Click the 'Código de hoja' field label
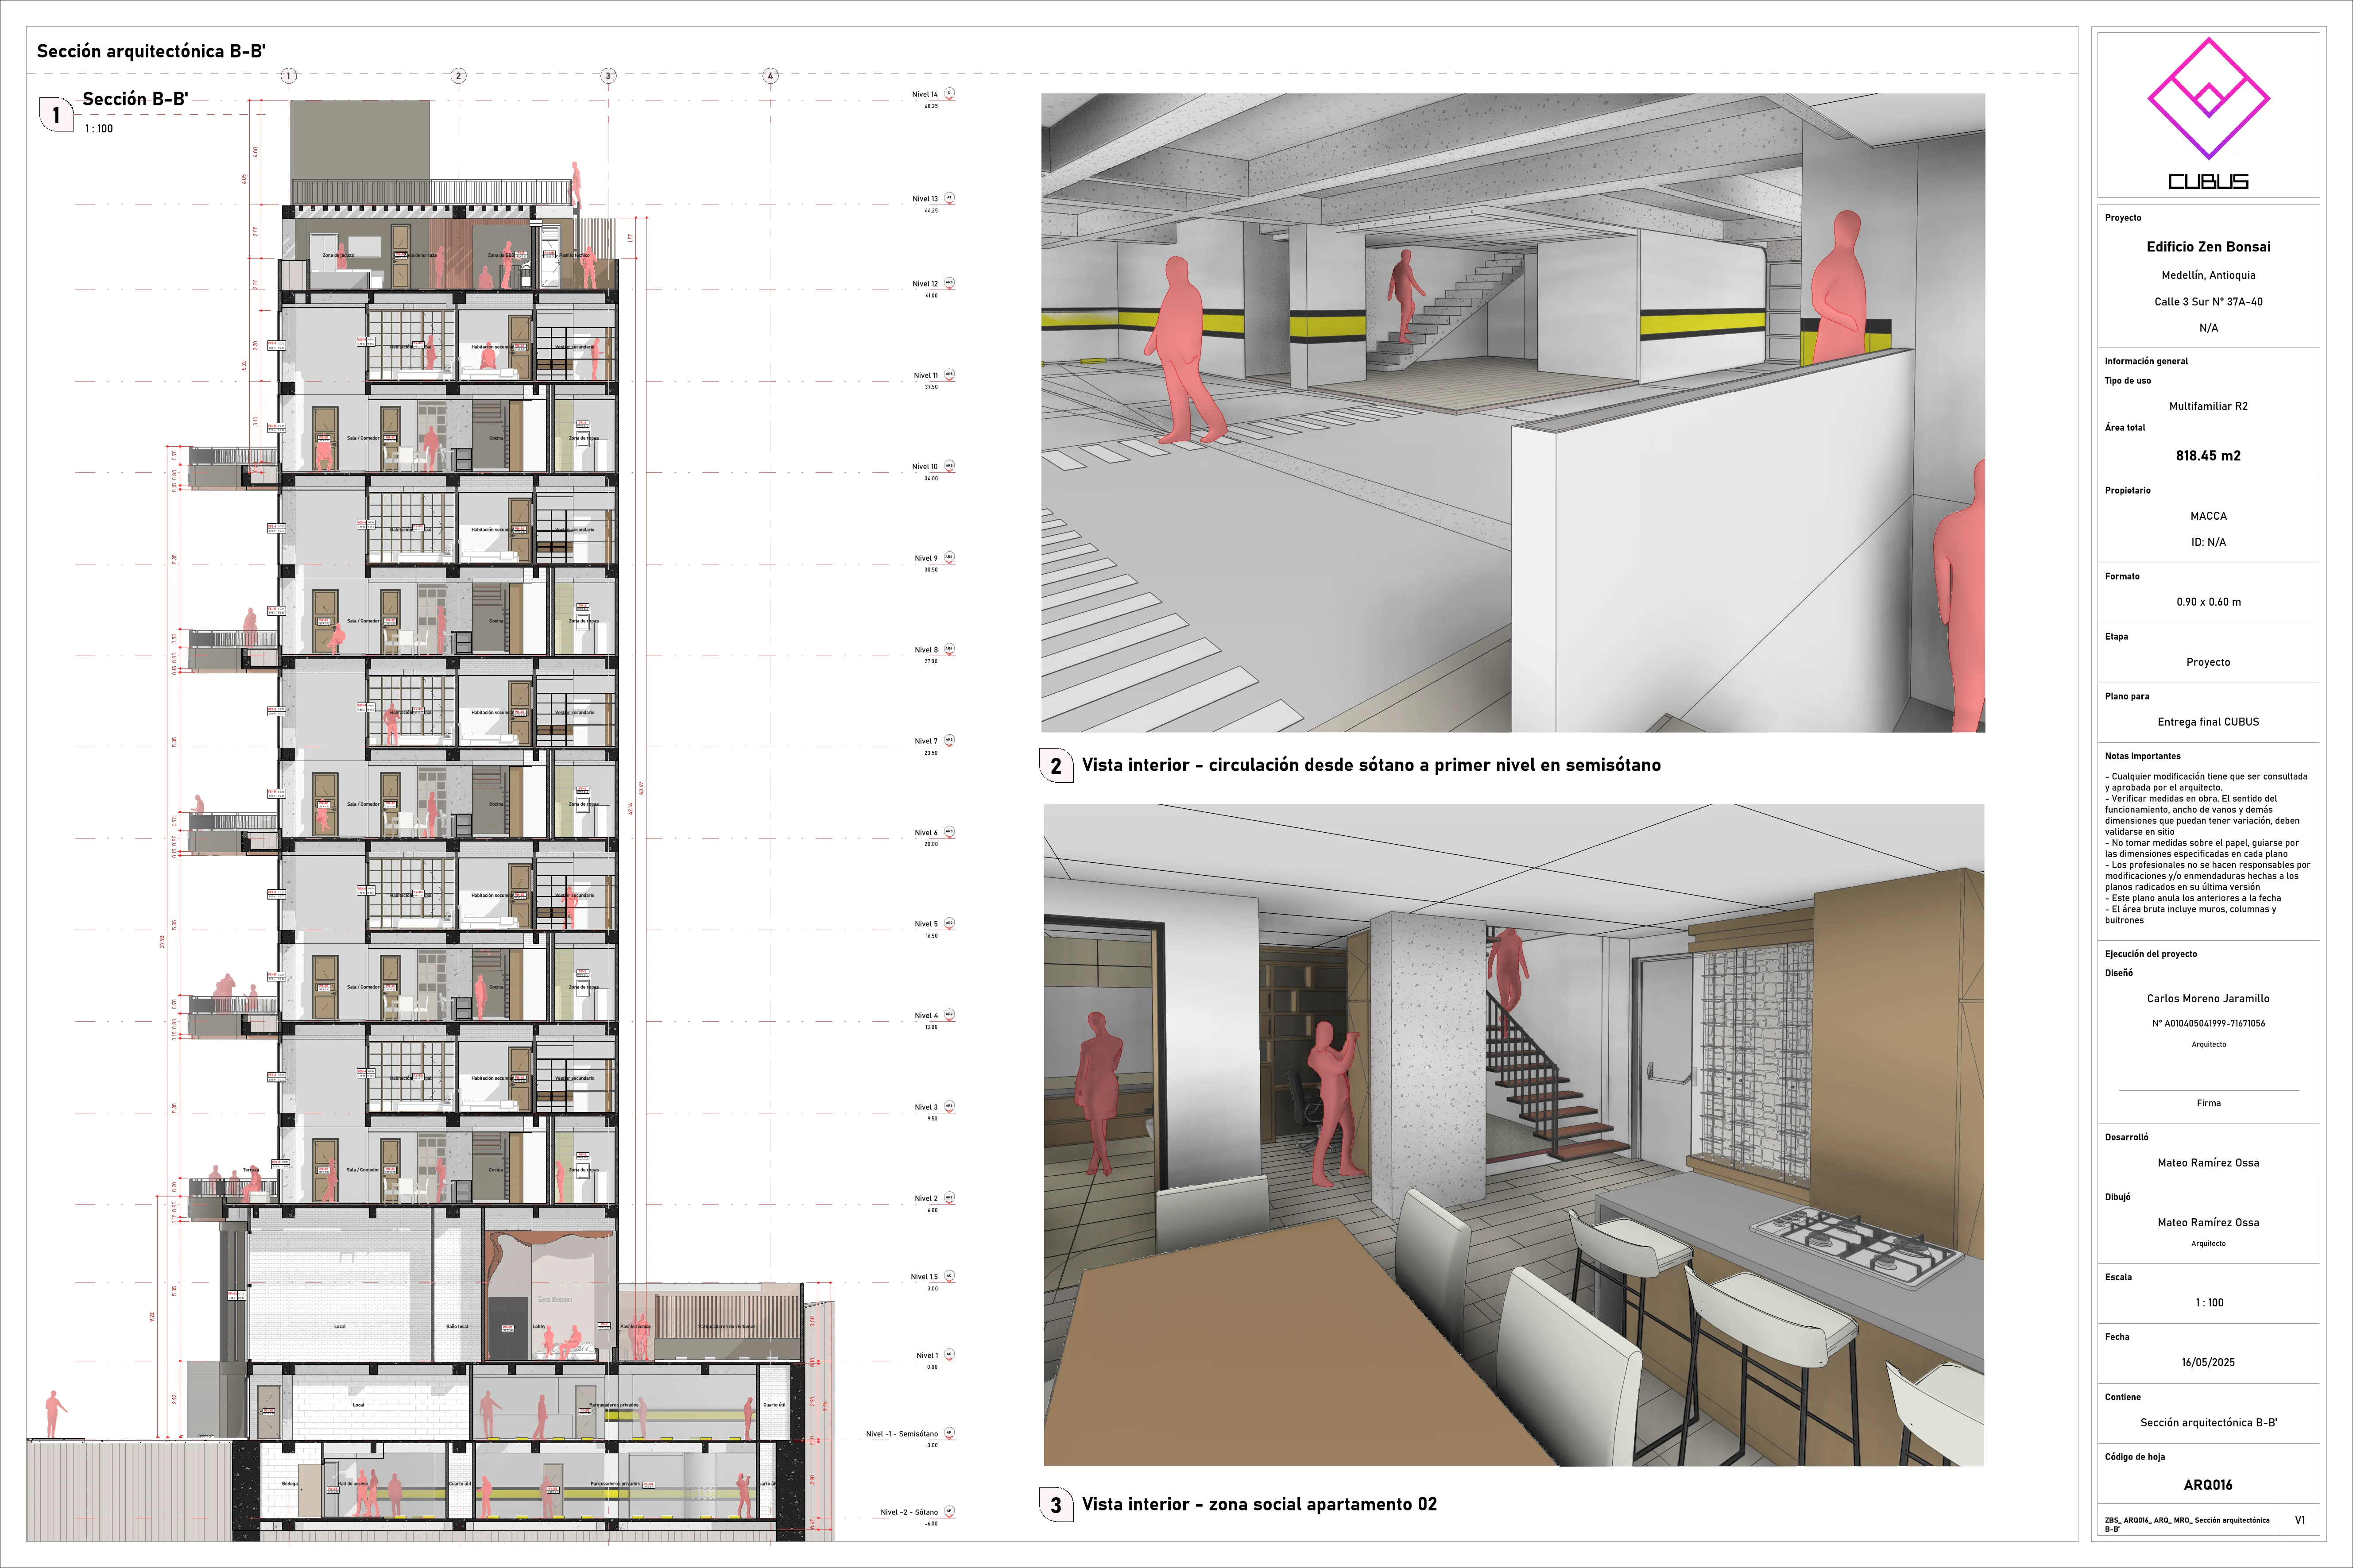This screenshot has width=2353, height=1568. (x=2135, y=1456)
